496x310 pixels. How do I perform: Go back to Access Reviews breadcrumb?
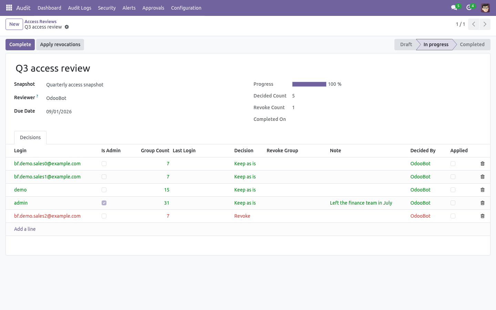tap(40, 21)
